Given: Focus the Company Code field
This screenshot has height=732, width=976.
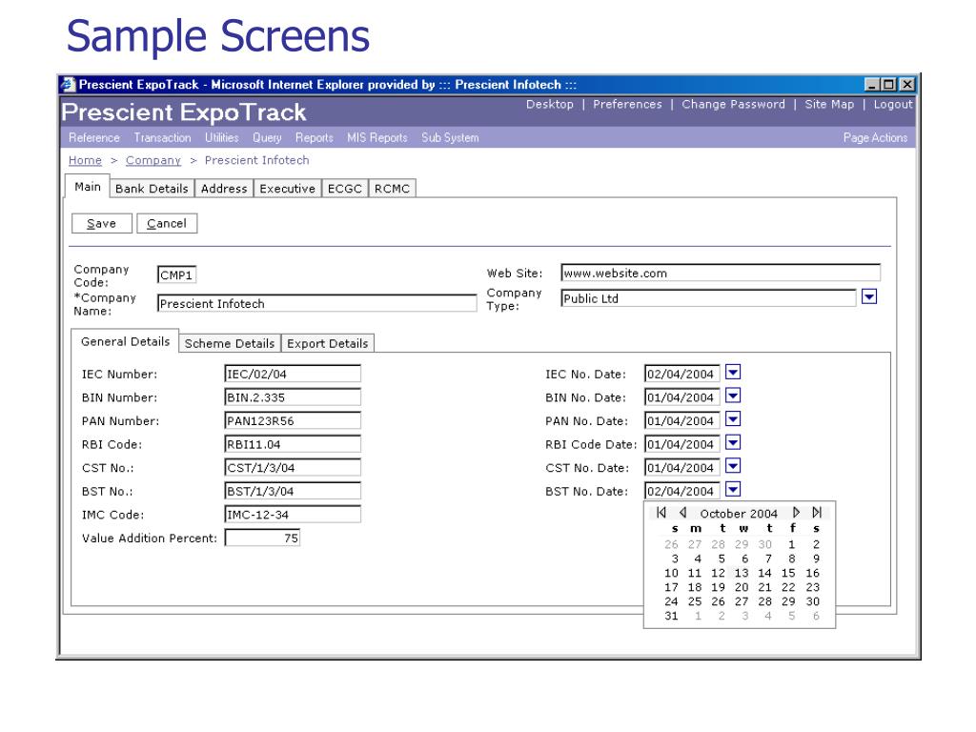Looking at the screenshot, I should (176, 275).
